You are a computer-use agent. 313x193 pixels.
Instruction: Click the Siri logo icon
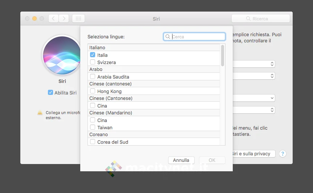[x=62, y=55]
